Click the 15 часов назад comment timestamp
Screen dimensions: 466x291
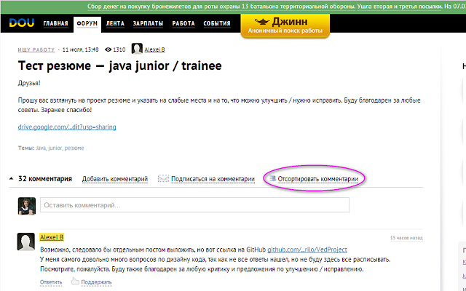[x=406, y=238]
